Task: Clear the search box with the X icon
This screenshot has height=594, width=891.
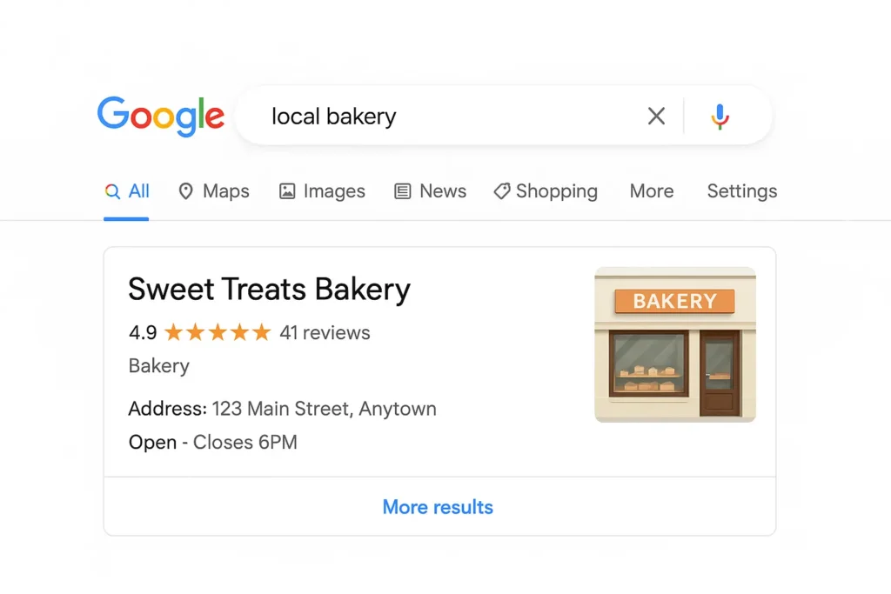Action: pyautogui.click(x=656, y=116)
